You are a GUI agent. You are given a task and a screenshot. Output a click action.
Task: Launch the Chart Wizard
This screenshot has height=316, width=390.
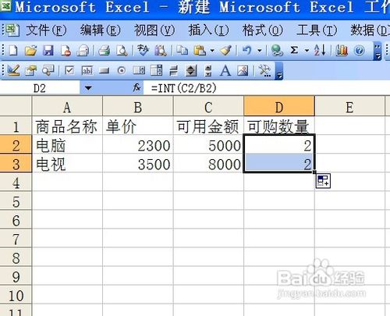click(342, 50)
